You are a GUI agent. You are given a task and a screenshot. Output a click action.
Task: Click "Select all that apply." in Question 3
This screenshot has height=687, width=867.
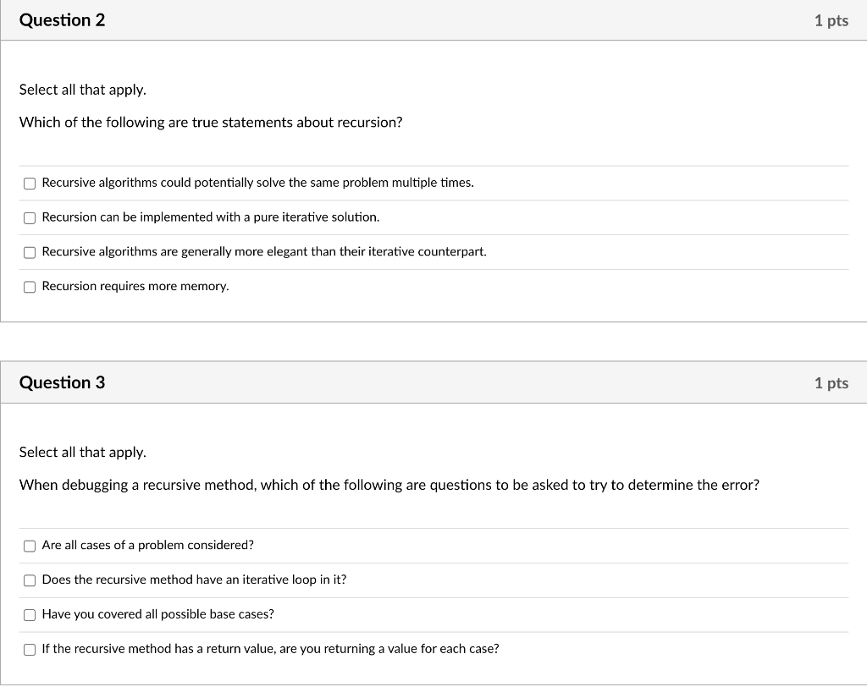(83, 452)
